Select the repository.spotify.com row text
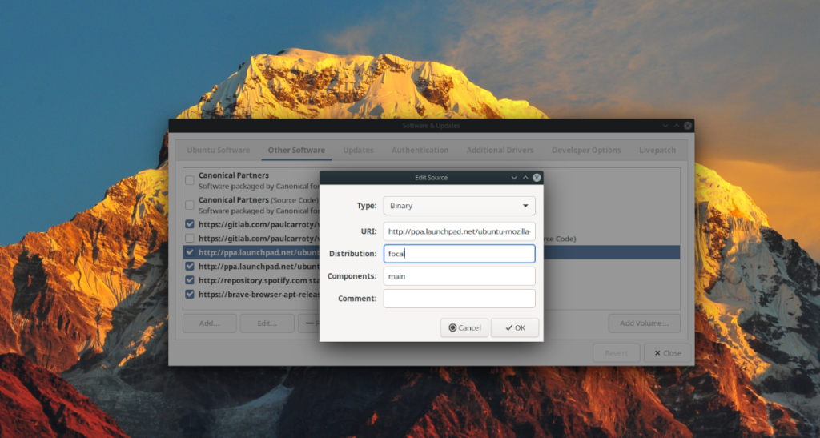Screen dimensions: 820x438 [259, 281]
